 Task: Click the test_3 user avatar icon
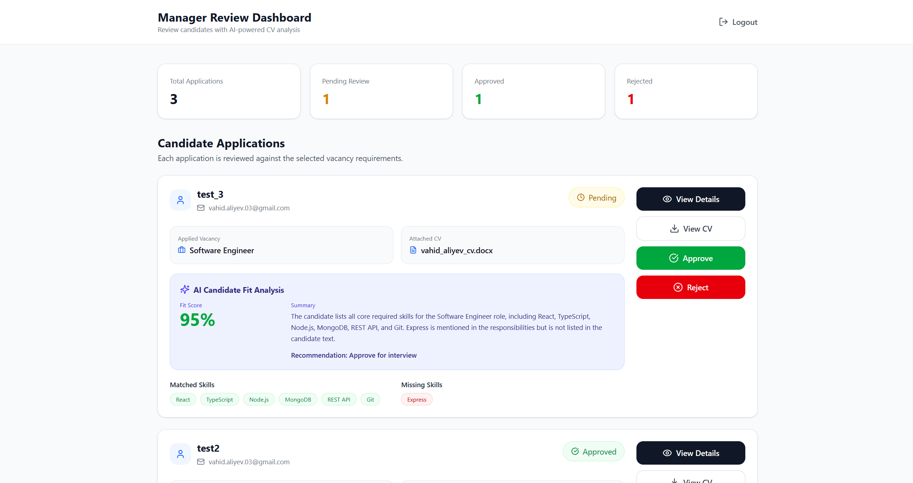(x=180, y=200)
